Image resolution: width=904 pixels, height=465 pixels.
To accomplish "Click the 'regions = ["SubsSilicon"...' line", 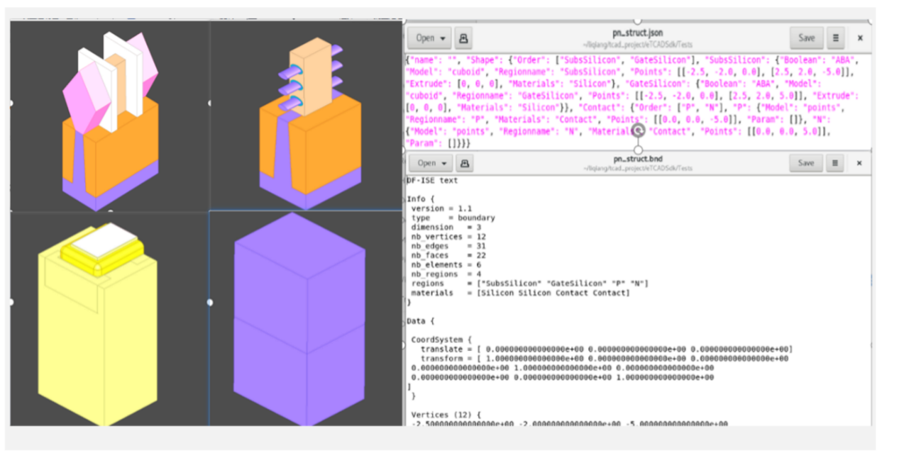I will click(529, 284).
